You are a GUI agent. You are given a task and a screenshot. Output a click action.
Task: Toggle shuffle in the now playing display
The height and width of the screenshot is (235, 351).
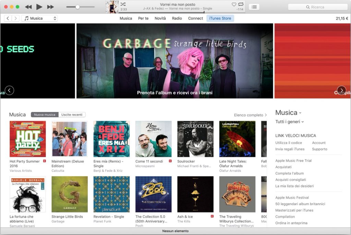[123, 4]
